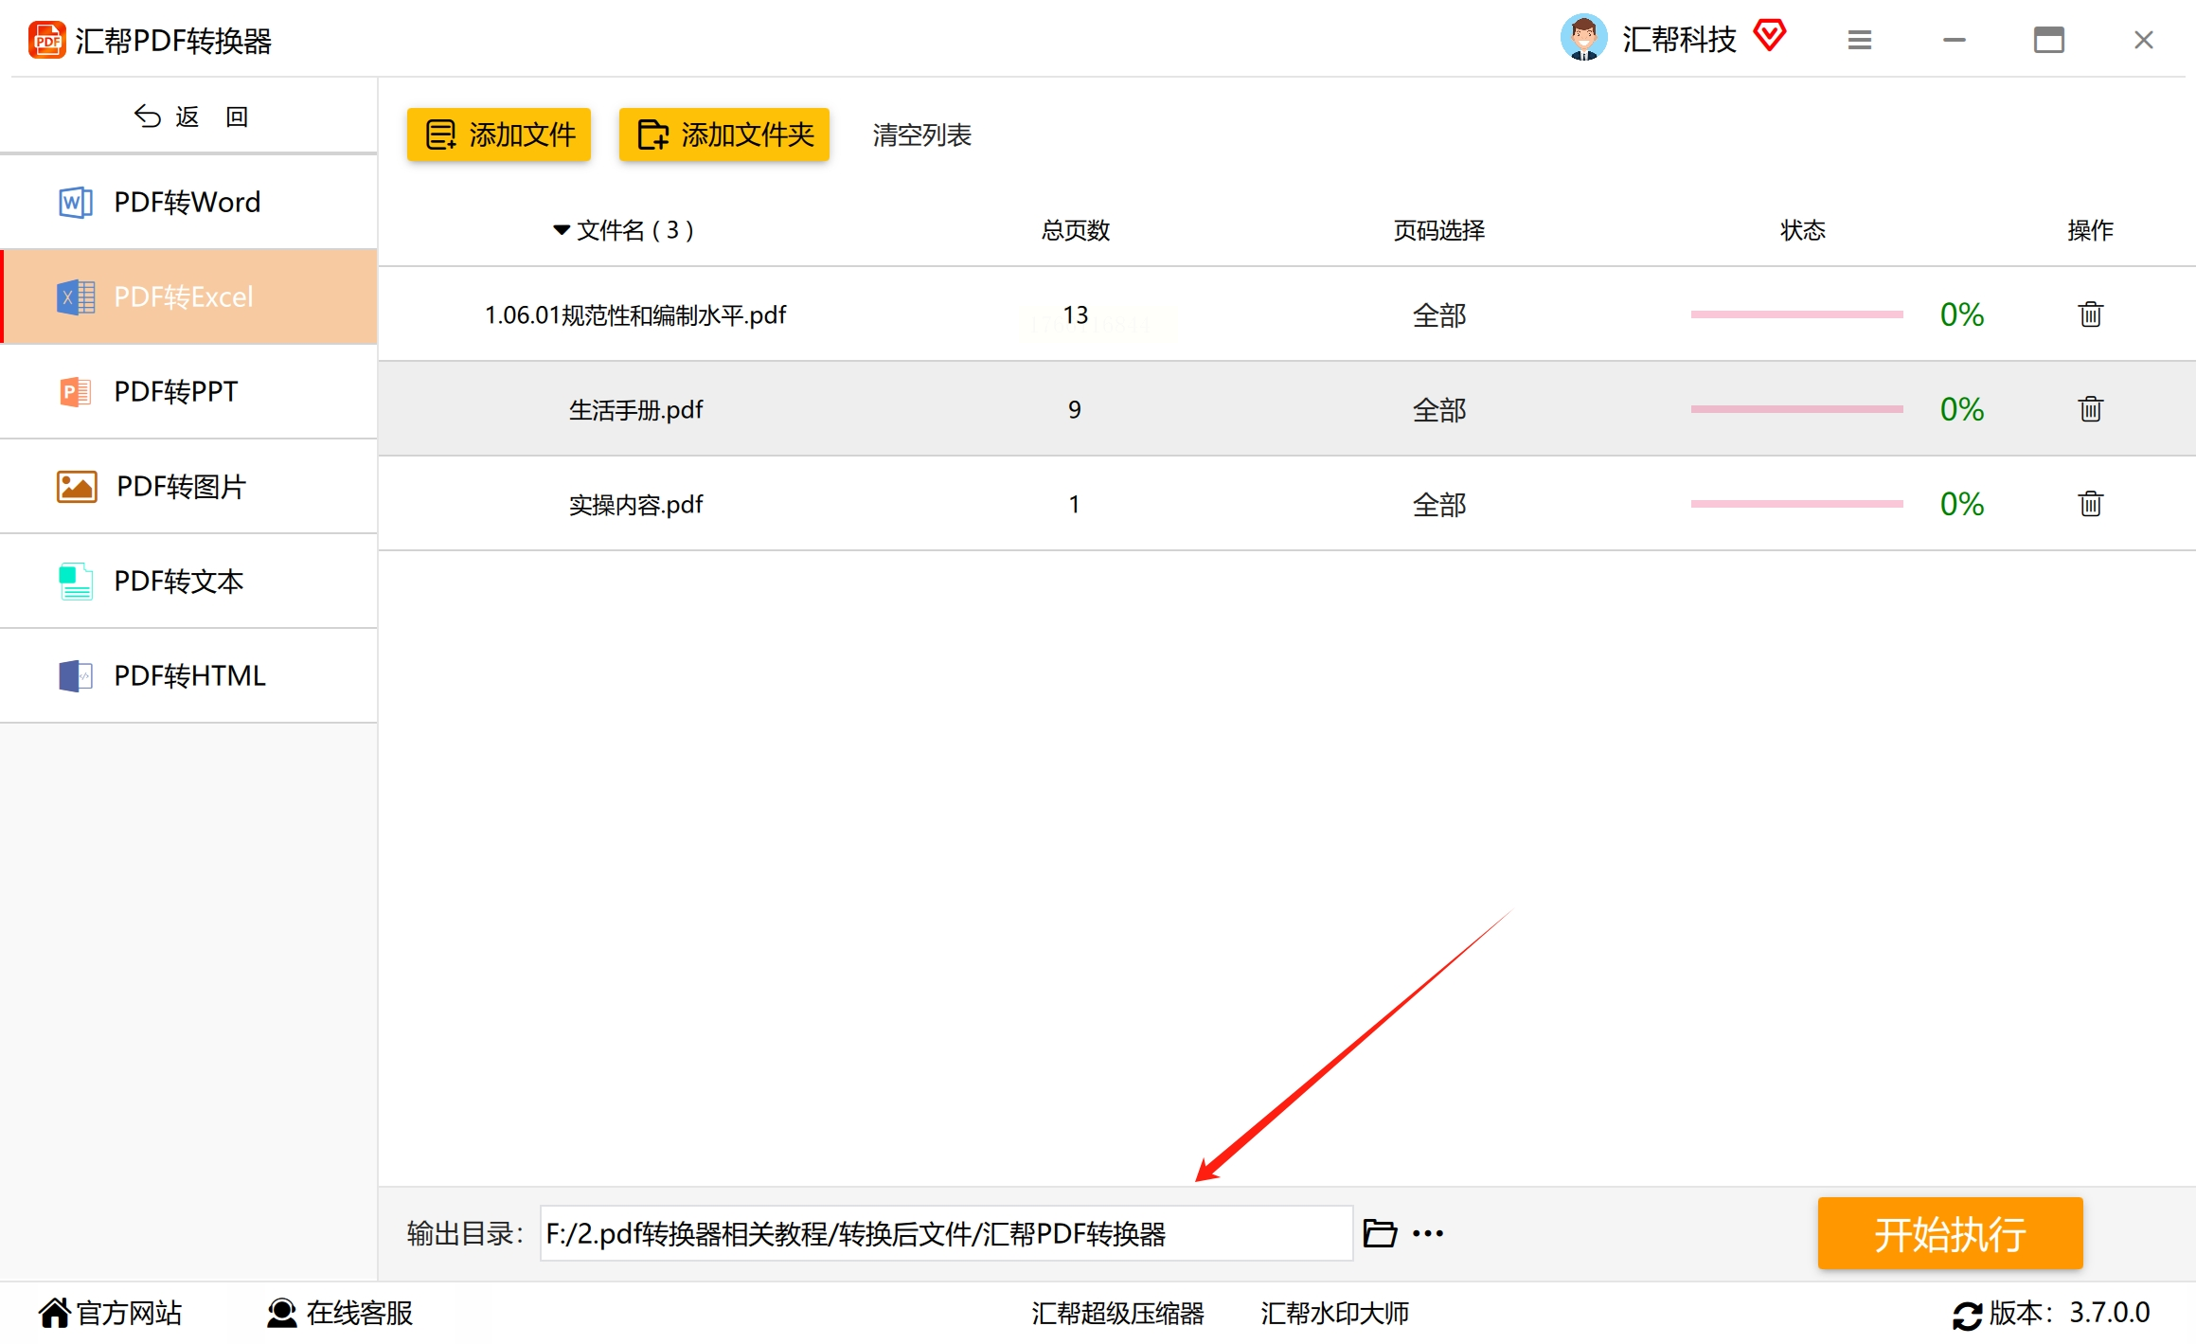
Task: Choose the PDF转HTML conversion option
Action: 187,675
